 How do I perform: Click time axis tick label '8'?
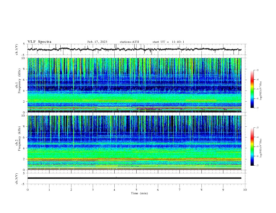[201, 190]
